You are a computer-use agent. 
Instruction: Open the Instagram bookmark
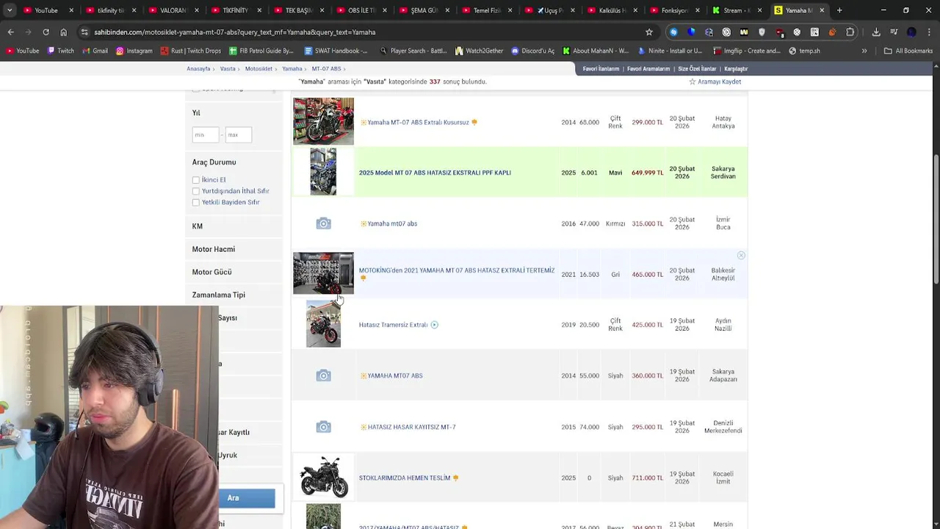click(x=134, y=51)
